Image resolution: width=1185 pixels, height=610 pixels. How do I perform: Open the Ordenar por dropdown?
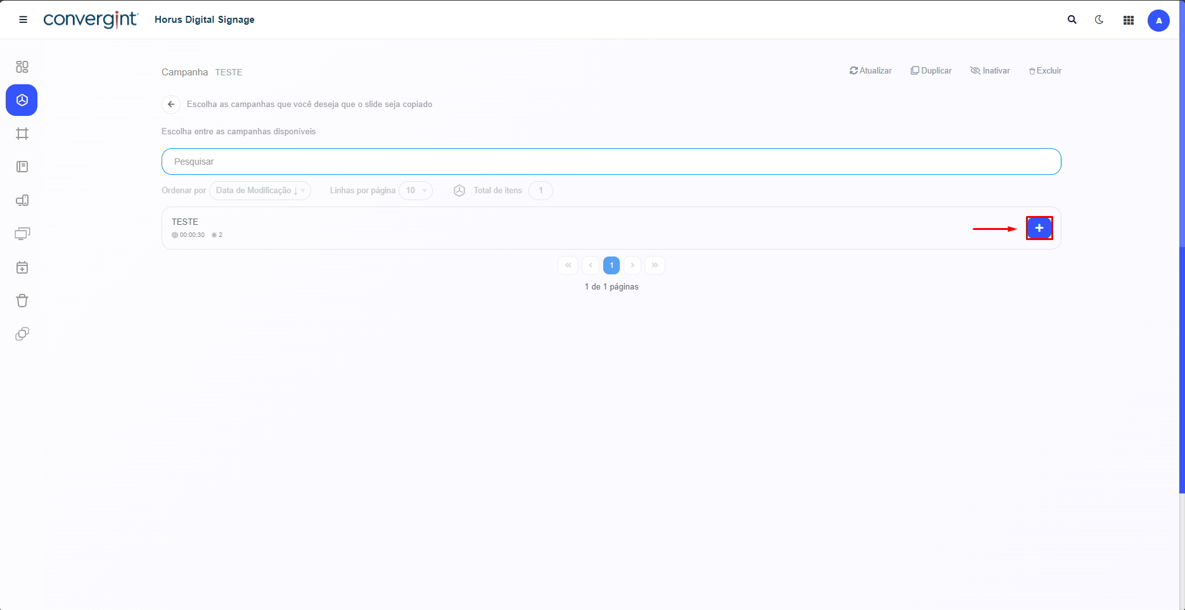click(x=260, y=191)
